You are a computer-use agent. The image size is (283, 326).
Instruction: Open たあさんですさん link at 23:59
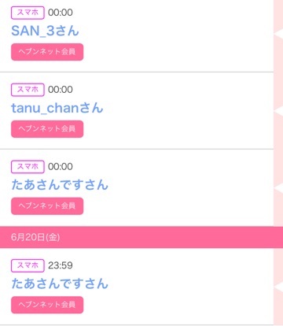click(60, 283)
